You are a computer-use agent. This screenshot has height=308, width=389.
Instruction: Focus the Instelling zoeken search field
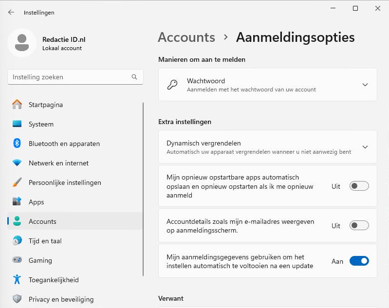(71, 77)
